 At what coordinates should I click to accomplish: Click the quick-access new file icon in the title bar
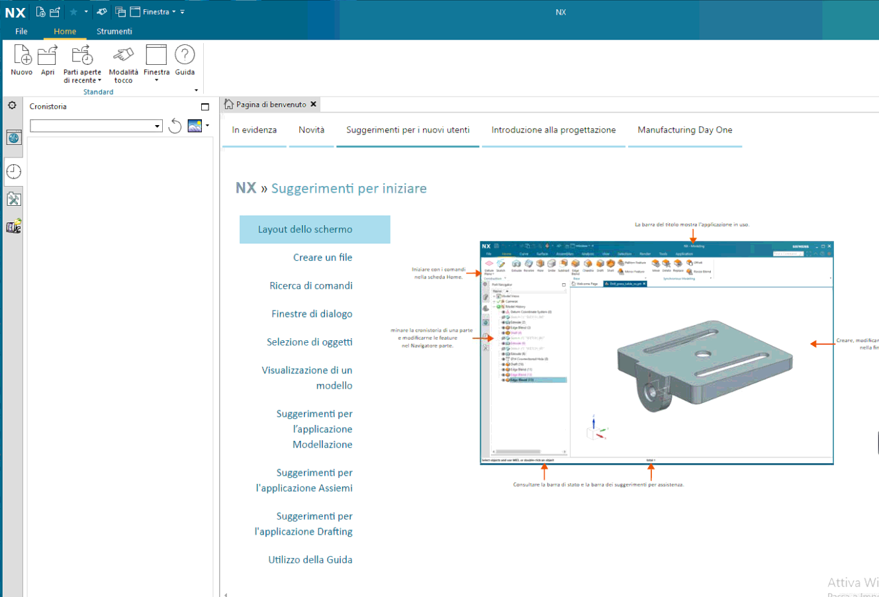coord(41,12)
